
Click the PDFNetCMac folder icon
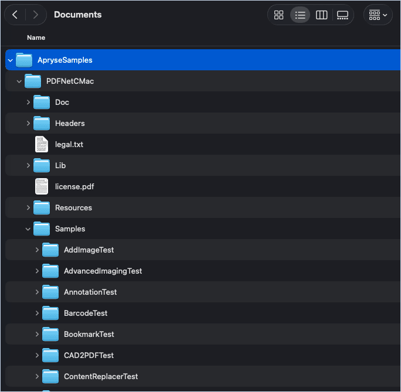(x=33, y=81)
